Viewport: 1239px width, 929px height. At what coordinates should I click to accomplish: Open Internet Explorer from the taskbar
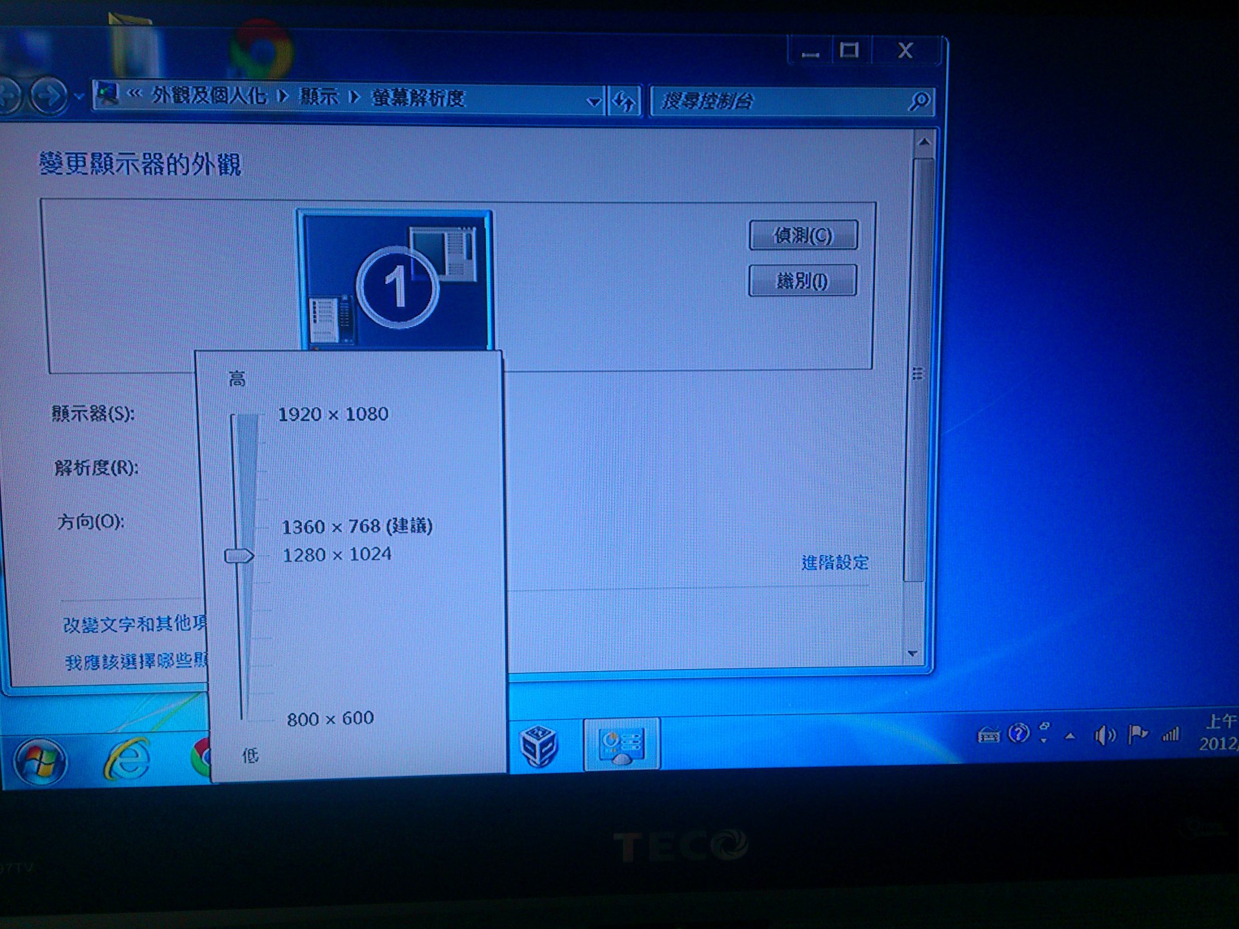(x=127, y=759)
